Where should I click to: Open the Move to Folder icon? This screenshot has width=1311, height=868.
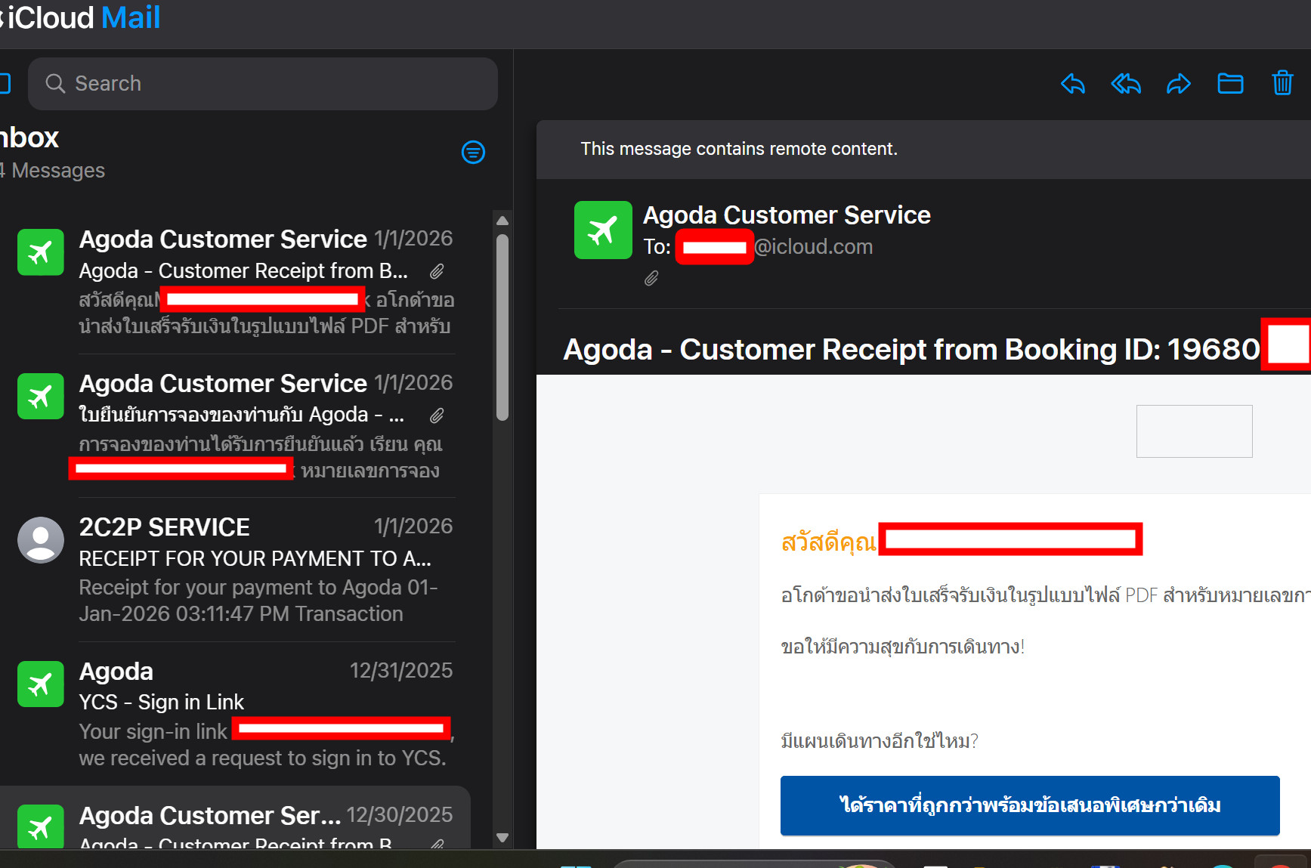pos(1230,84)
